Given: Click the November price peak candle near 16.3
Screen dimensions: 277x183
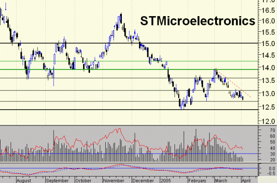Looking at the screenshot, I should tap(121, 18).
